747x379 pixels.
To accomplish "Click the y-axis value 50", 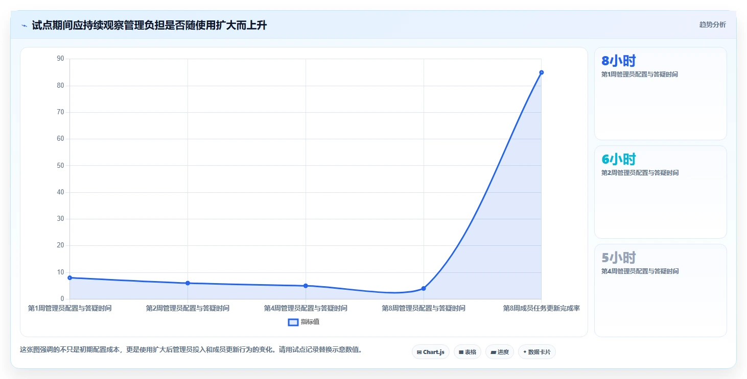I will [x=60, y=165].
